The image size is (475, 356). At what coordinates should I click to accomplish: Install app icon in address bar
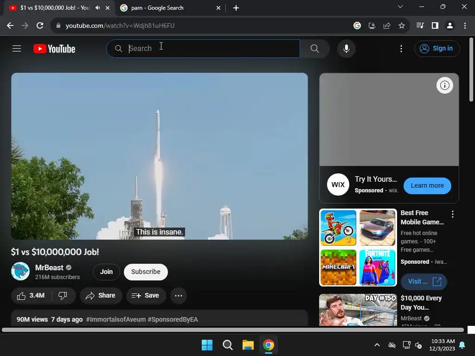point(372,26)
